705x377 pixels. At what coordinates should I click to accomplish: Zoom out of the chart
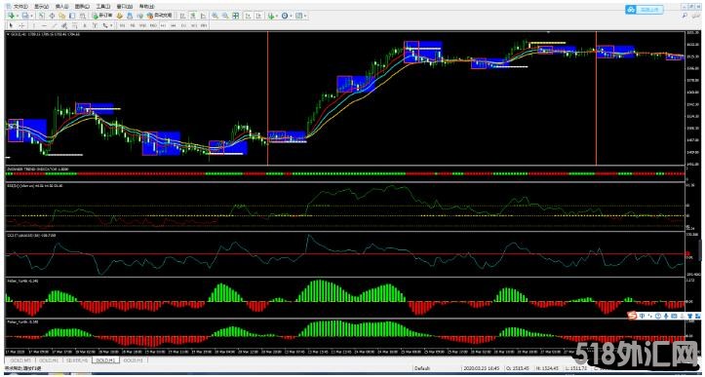click(225, 16)
